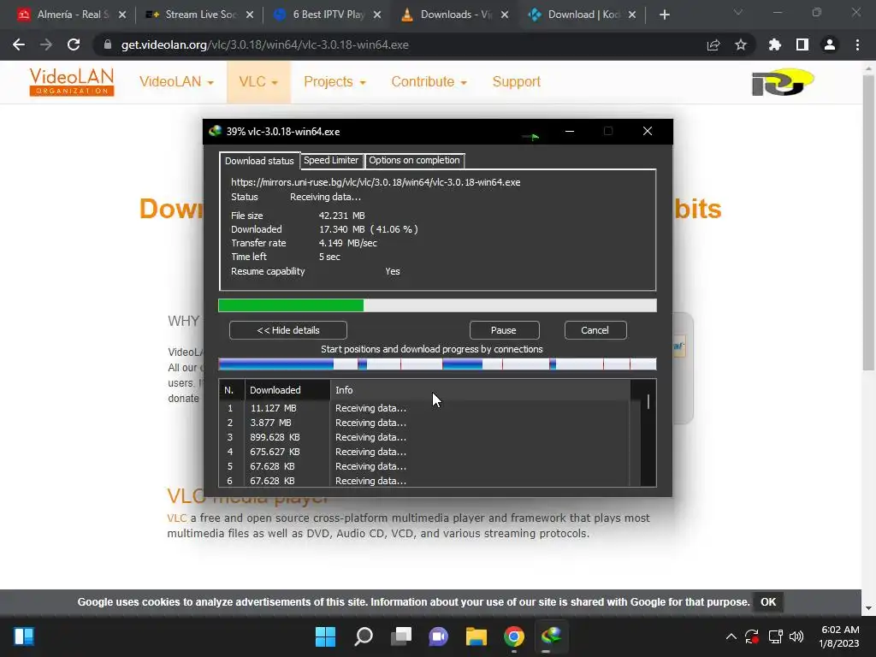The image size is (876, 657).
Task: Open the Chrome extensions puzzle icon
Action: pyautogui.click(x=775, y=44)
